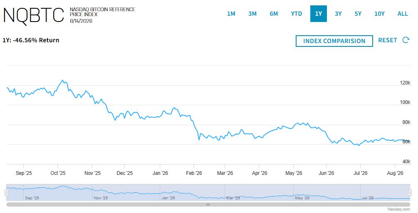Click the Nasdaq.com credit text
This screenshot has width=418, height=213.
tap(399, 209)
